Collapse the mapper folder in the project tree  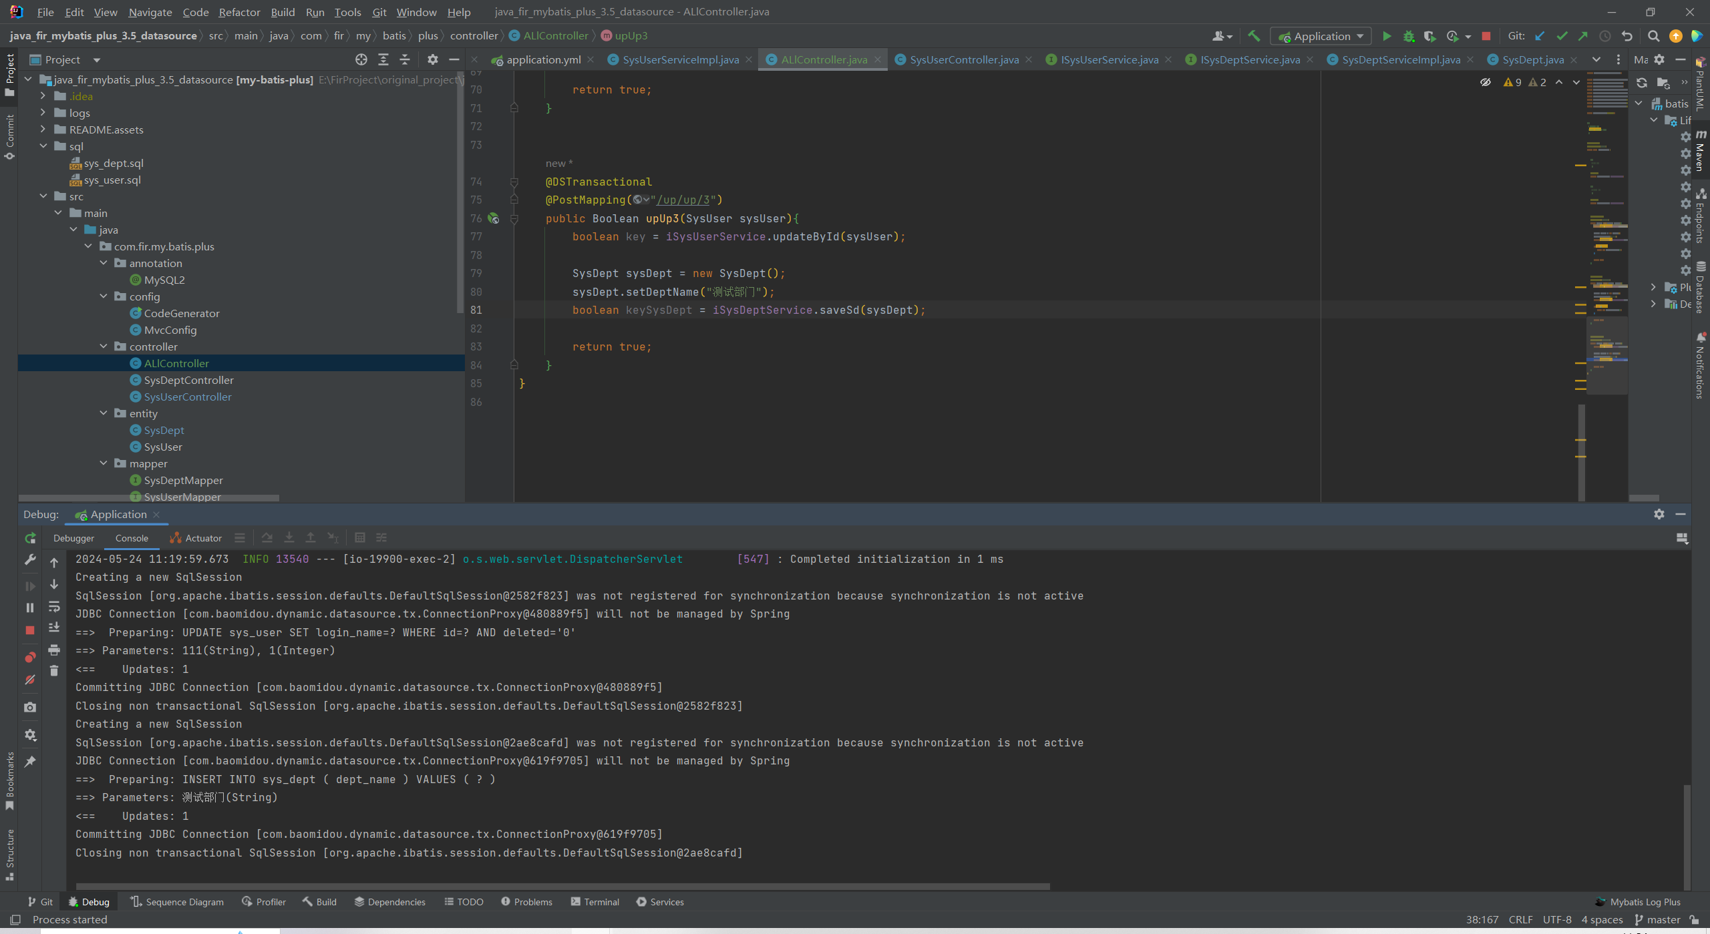point(104,463)
